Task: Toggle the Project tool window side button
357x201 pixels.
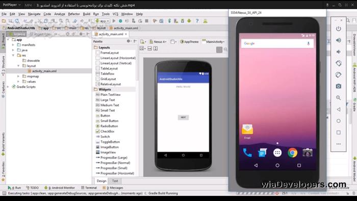Action: point(3,41)
